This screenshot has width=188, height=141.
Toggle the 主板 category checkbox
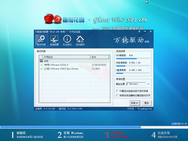(41, 61)
